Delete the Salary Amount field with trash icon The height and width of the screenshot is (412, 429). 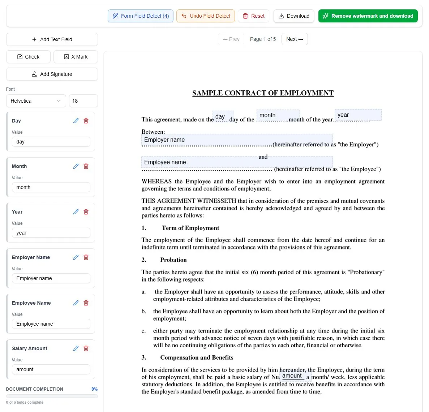86,348
